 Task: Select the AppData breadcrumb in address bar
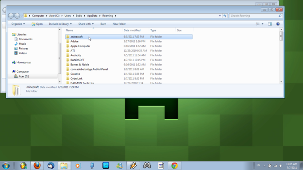click(x=92, y=16)
